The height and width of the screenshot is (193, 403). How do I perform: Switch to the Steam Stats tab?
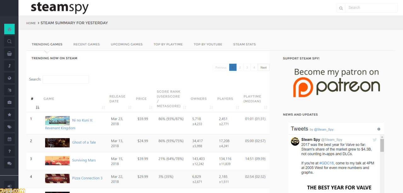click(244, 44)
